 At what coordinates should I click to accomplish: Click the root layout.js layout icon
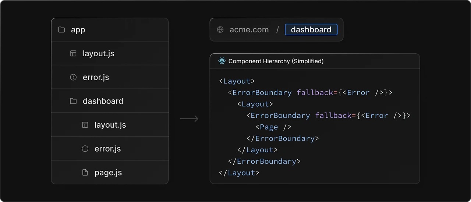[x=73, y=53]
